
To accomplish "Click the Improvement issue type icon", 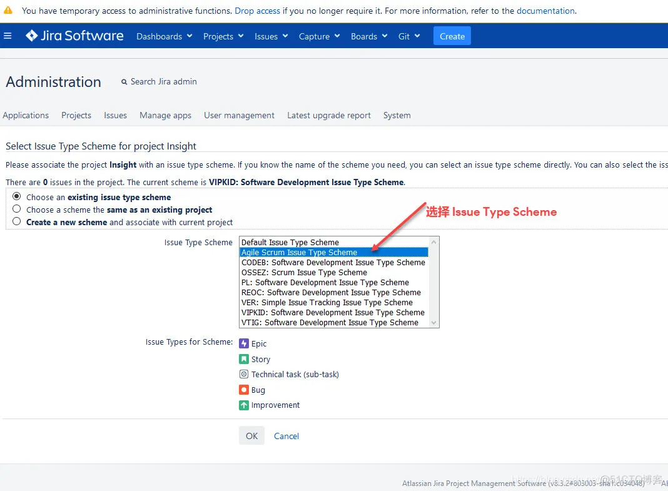I will (x=244, y=405).
